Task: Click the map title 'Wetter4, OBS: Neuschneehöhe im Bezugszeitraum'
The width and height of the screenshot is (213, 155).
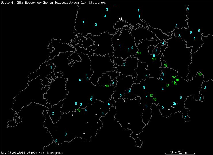Action: point(40,3)
